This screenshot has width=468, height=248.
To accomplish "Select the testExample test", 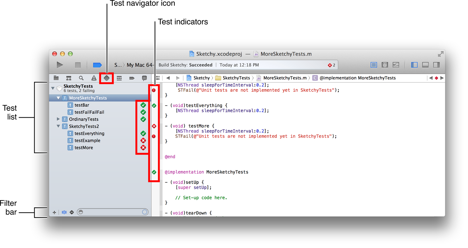I will point(100,141).
